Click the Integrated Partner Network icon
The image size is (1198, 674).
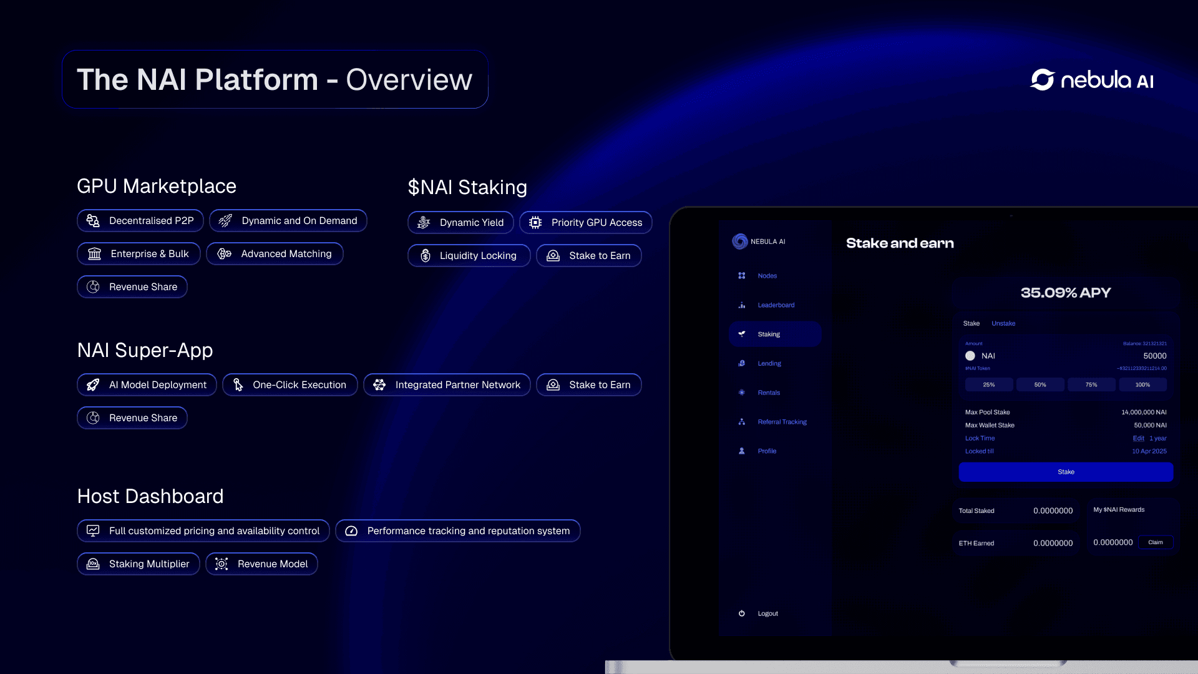click(379, 385)
